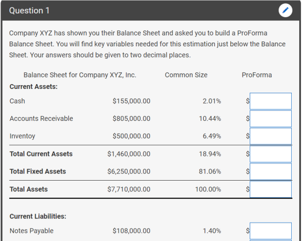The height and width of the screenshot is (241, 302).
Task: Click the Question 1 header title
Action: pos(29,11)
